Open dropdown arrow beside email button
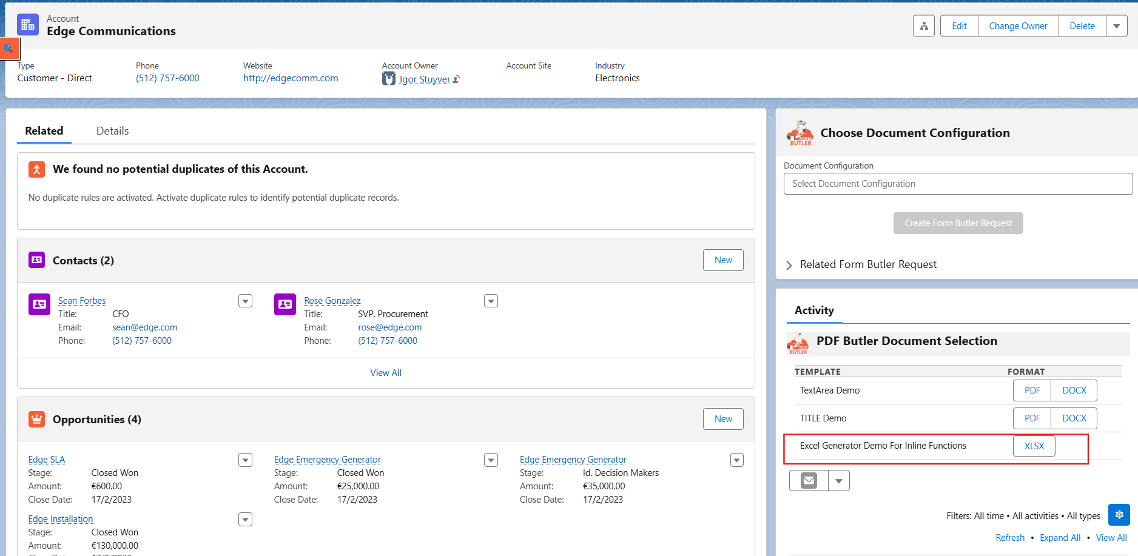Screen dimensions: 1138x556 point(839,481)
